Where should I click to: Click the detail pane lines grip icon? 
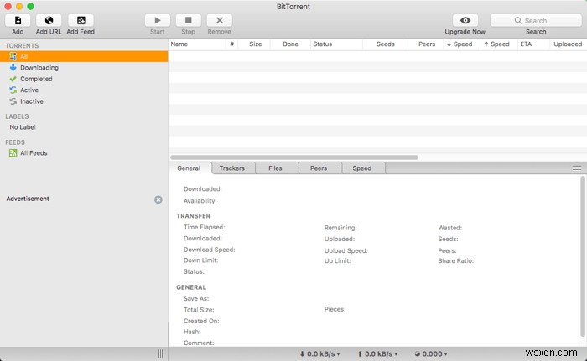coord(577,168)
